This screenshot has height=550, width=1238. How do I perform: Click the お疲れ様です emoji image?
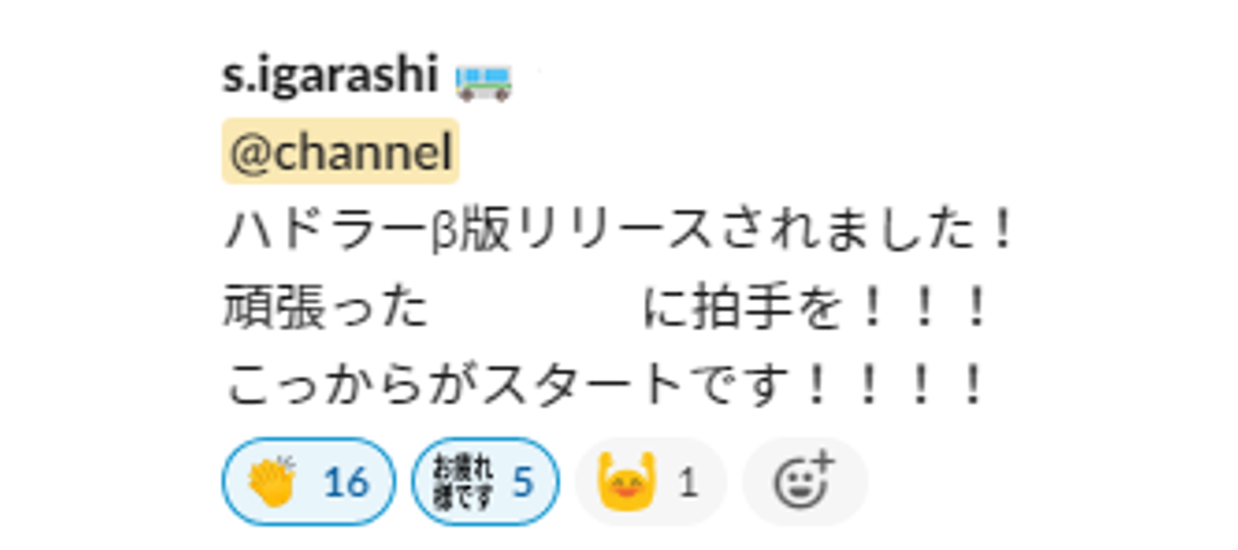(x=464, y=481)
